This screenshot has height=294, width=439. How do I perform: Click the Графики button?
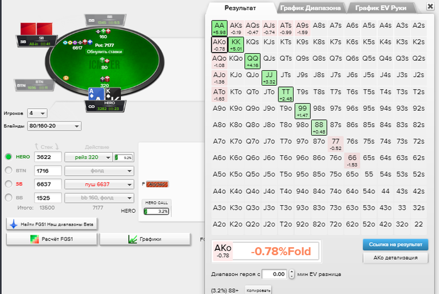(145, 240)
